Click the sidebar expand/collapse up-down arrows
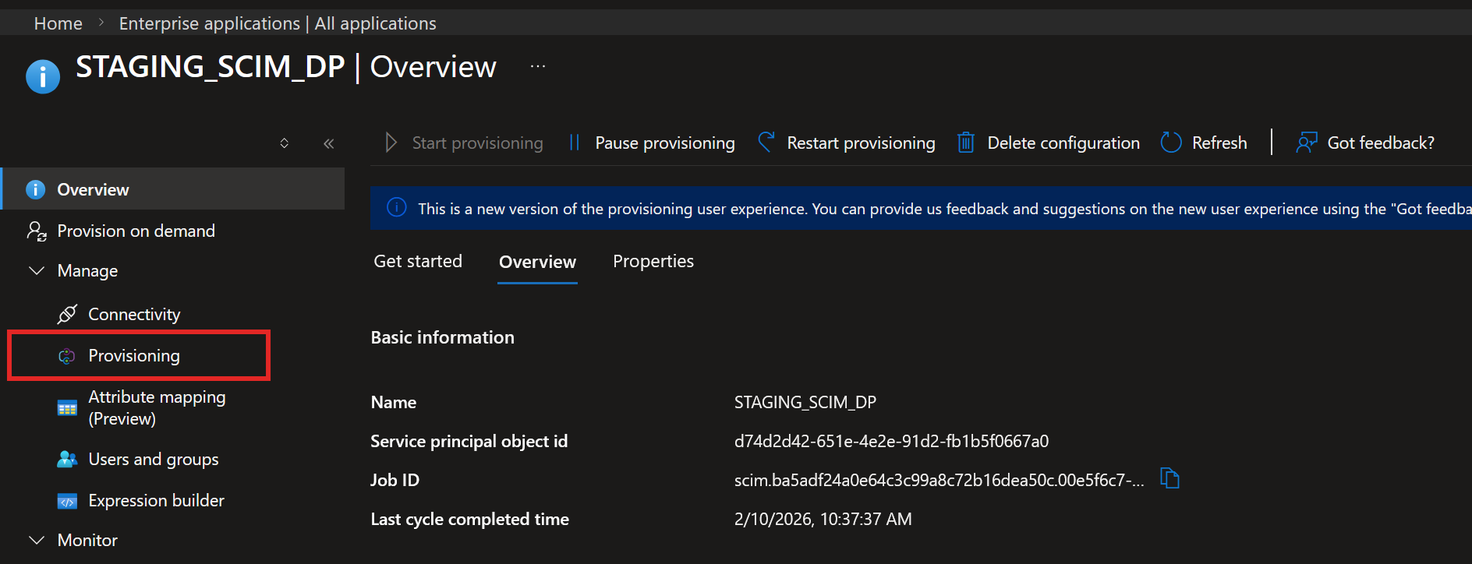 (285, 143)
